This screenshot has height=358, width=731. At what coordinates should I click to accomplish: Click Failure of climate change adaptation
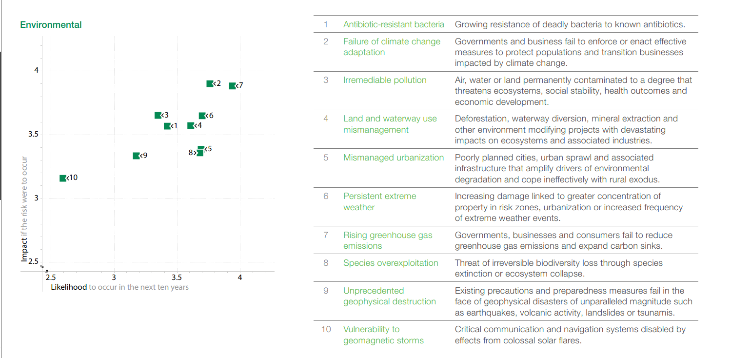point(392,47)
